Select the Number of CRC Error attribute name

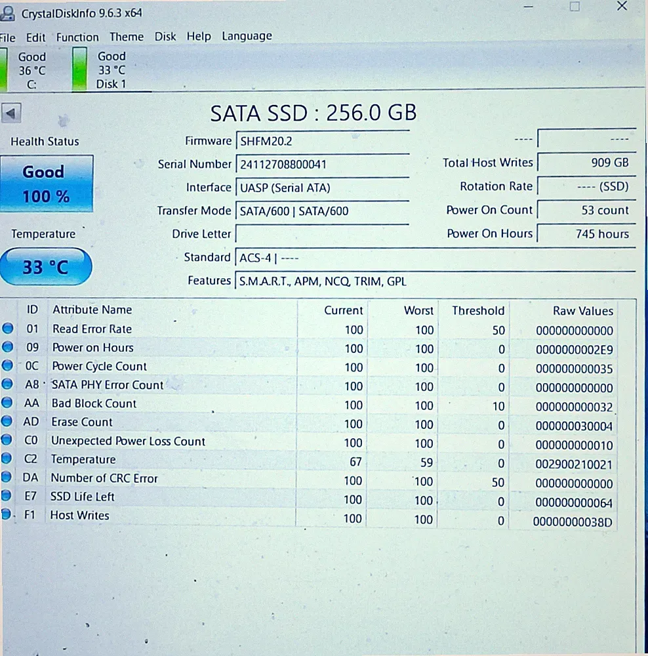coord(104,478)
